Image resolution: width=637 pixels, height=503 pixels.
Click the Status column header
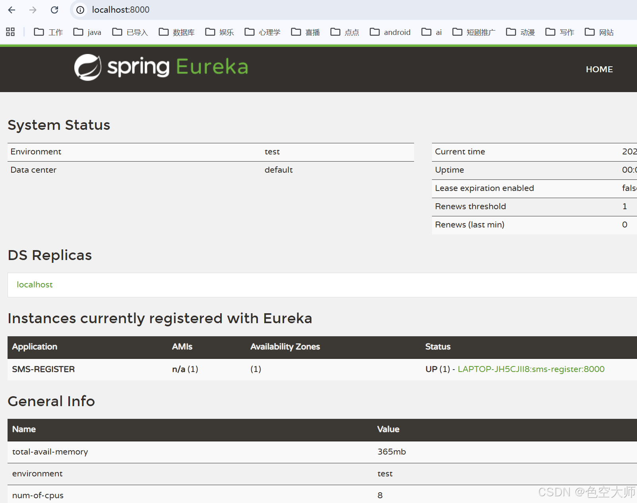coord(438,347)
